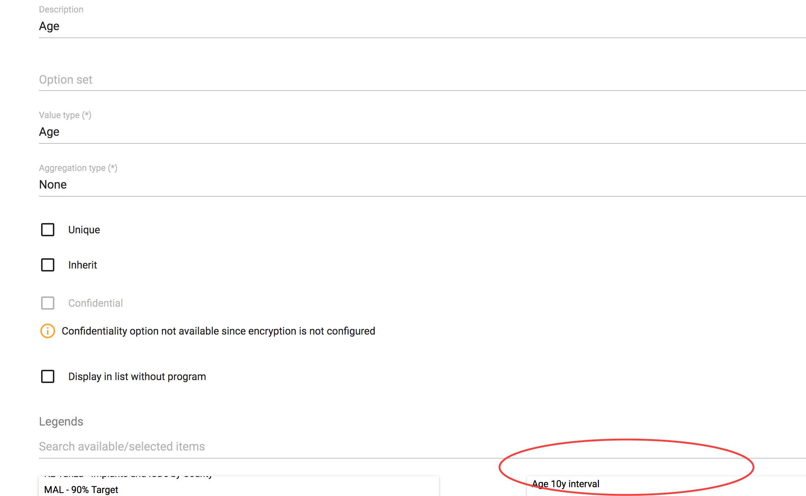This screenshot has height=496, width=806.
Task: Click the Aggregation type (*) field label
Action: coord(78,168)
